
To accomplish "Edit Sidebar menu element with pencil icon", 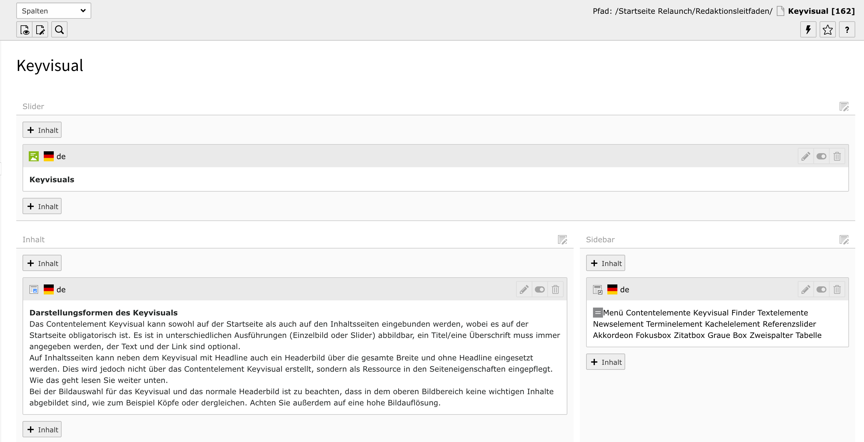I will 806,289.
